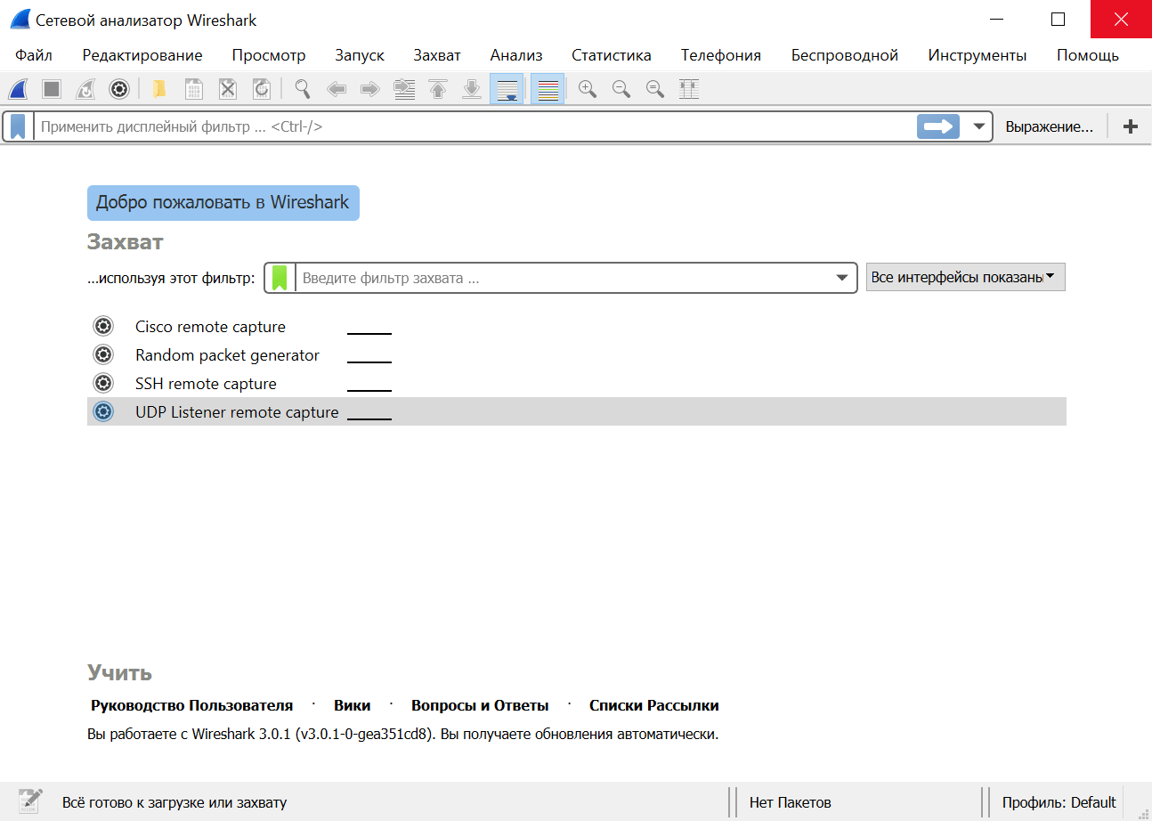Zoom in on main window text
This screenshot has height=821, width=1152.
[x=588, y=89]
